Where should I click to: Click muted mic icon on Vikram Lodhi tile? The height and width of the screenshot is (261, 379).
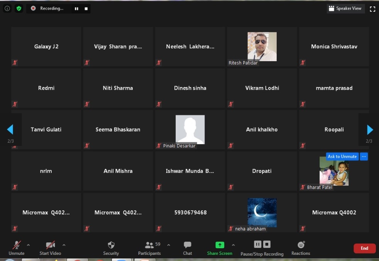(x=231, y=104)
